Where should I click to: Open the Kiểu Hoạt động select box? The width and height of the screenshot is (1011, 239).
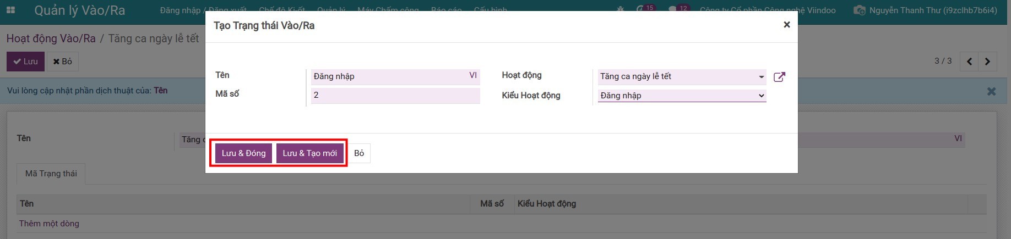point(682,96)
